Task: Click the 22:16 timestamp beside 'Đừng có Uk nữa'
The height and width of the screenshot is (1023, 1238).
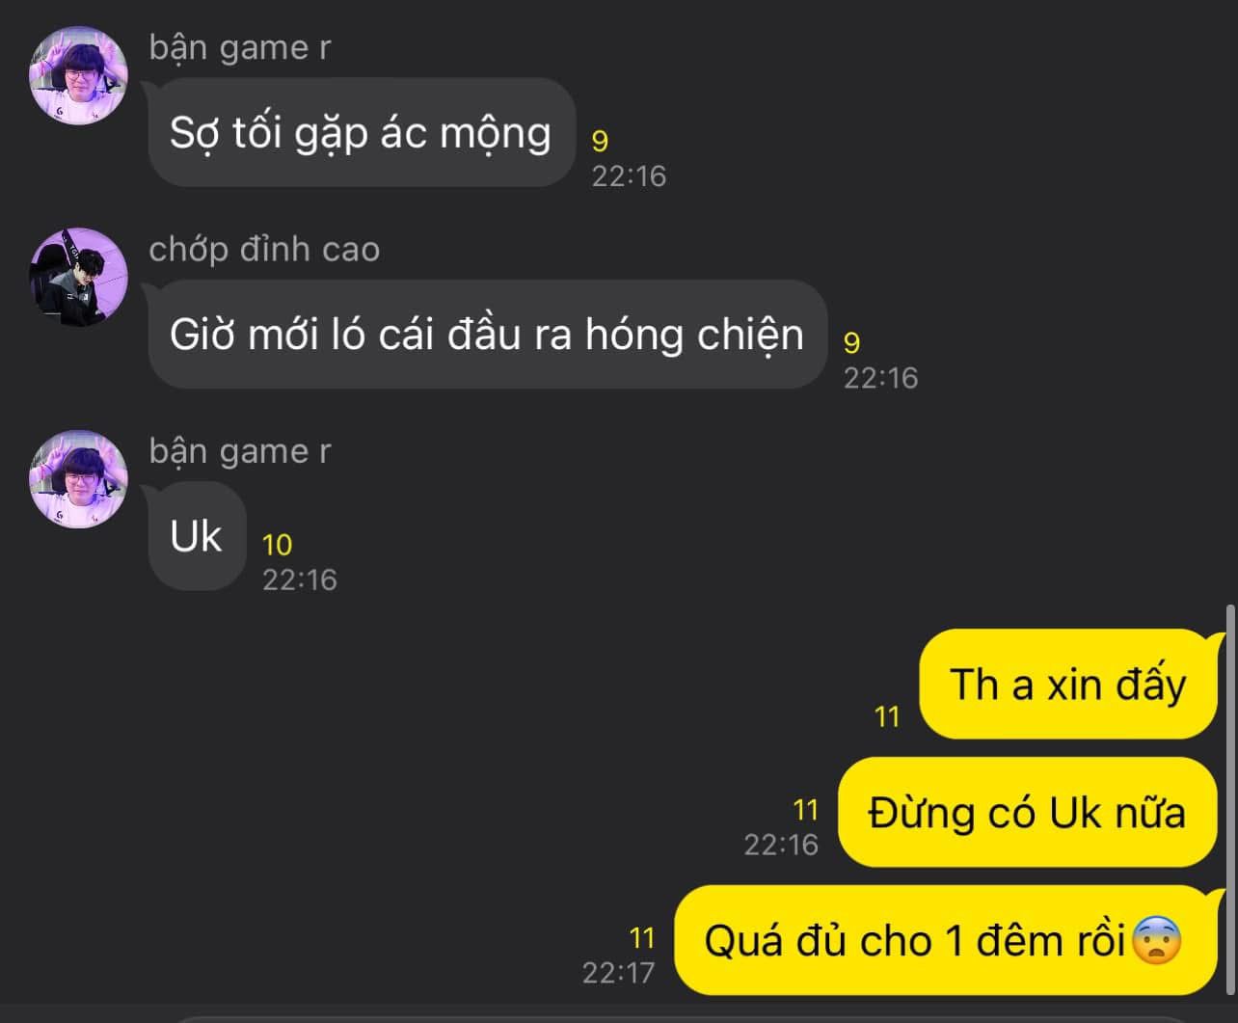Action: coord(781,844)
